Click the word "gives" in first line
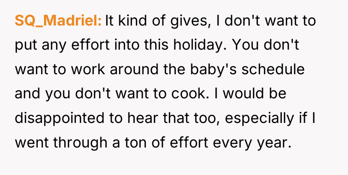Image resolution: width=348 pixels, height=175 pixels. [188, 21]
